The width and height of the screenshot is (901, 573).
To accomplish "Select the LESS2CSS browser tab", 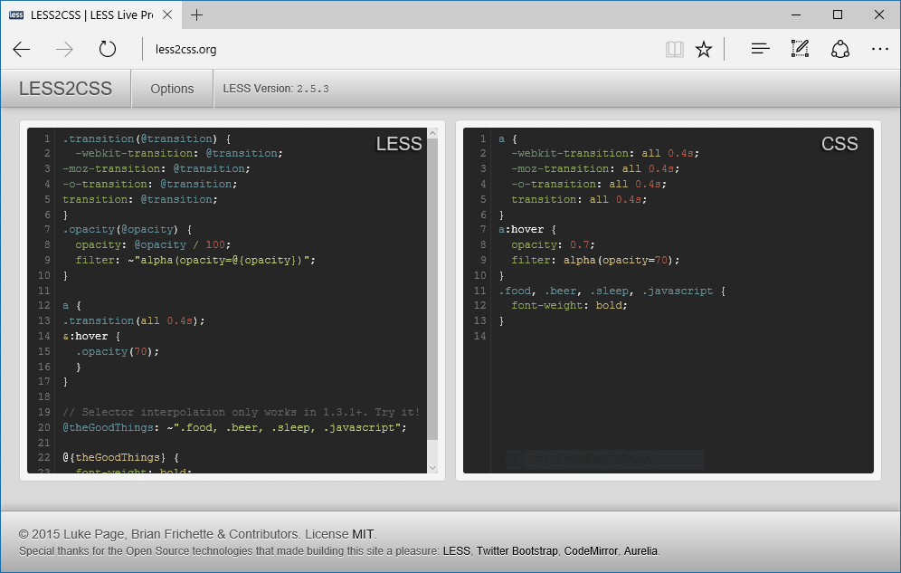I will (x=86, y=14).
